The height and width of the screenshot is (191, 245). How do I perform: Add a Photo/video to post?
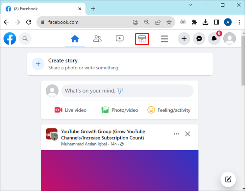coord(120,110)
